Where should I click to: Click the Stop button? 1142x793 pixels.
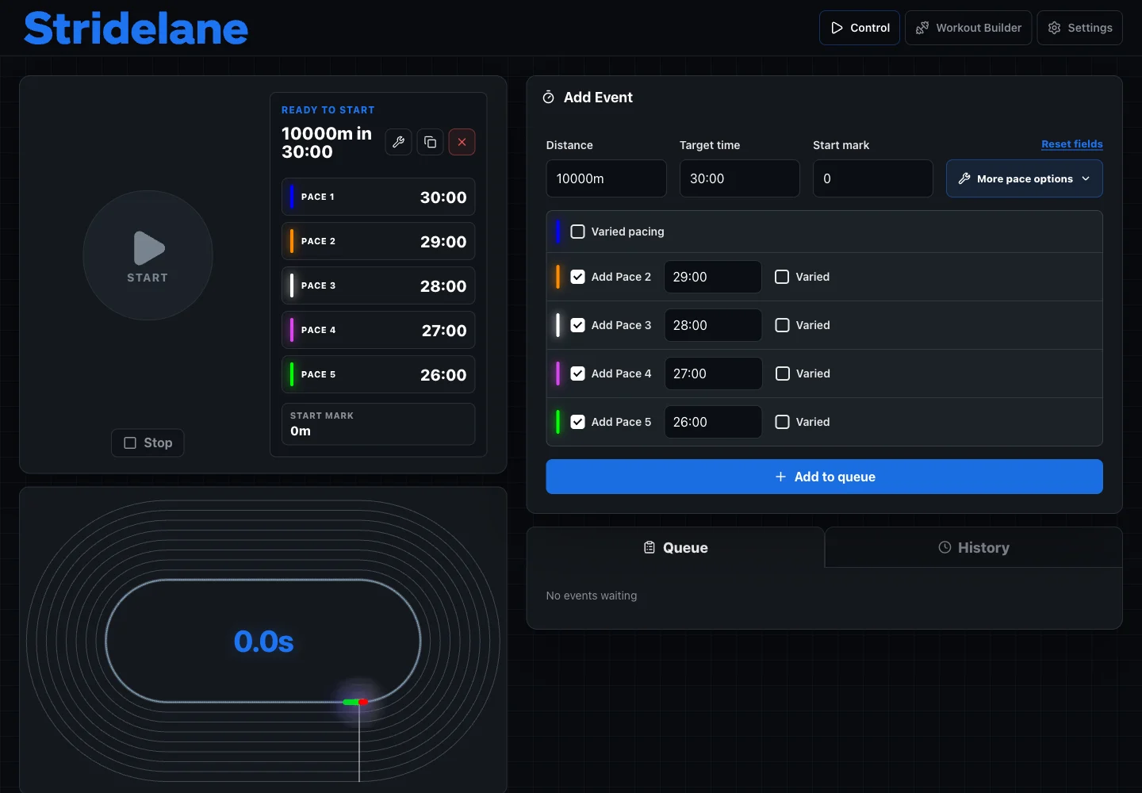pyautogui.click(x=148, y=442)
